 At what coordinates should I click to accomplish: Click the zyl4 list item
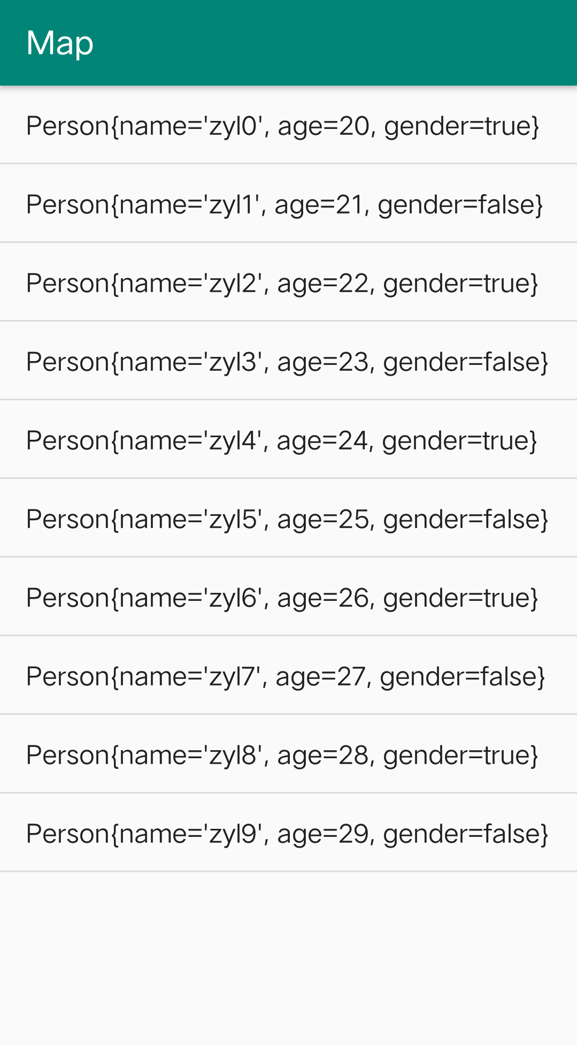pos(281,441)
